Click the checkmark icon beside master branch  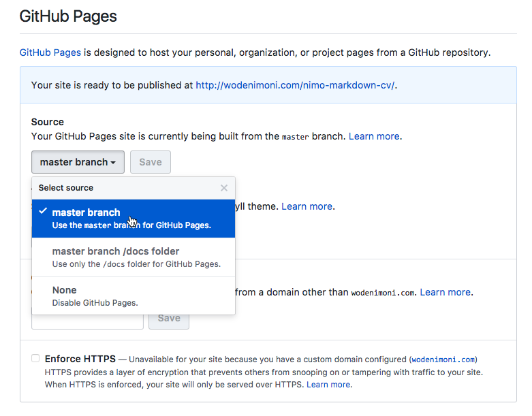click(x=43, y=211)
